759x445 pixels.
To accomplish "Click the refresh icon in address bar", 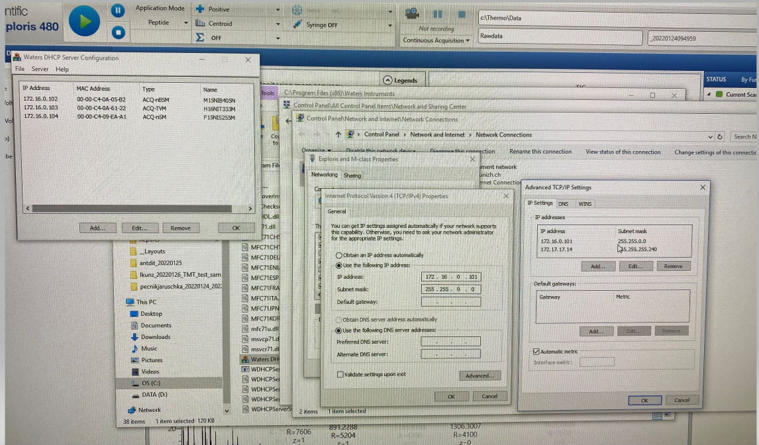I will pyautogui.click(x=720, y=136).
